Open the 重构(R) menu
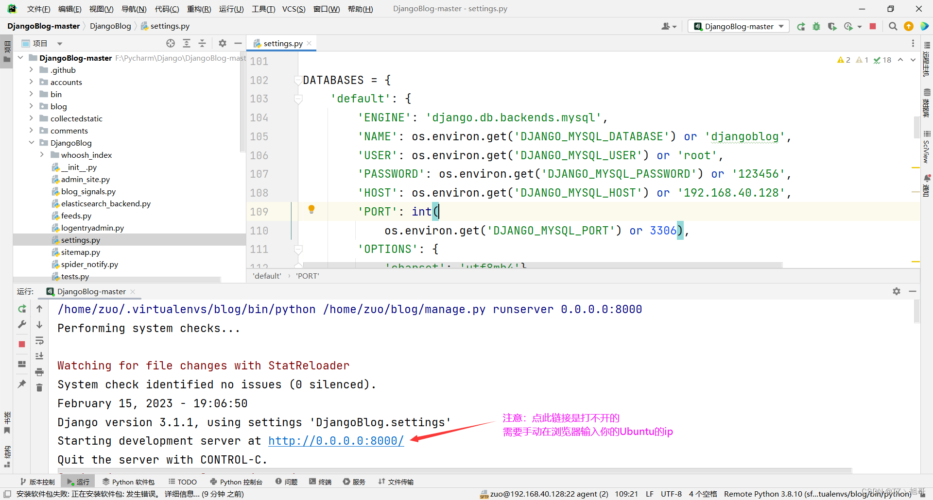 click(199, 9)
